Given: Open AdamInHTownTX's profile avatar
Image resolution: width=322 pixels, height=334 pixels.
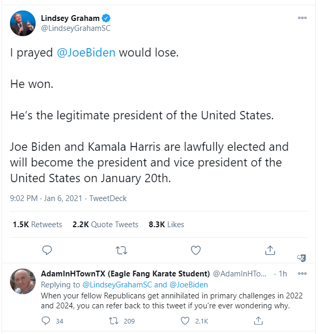Looking at the screenshot, I should coord(23,281).
